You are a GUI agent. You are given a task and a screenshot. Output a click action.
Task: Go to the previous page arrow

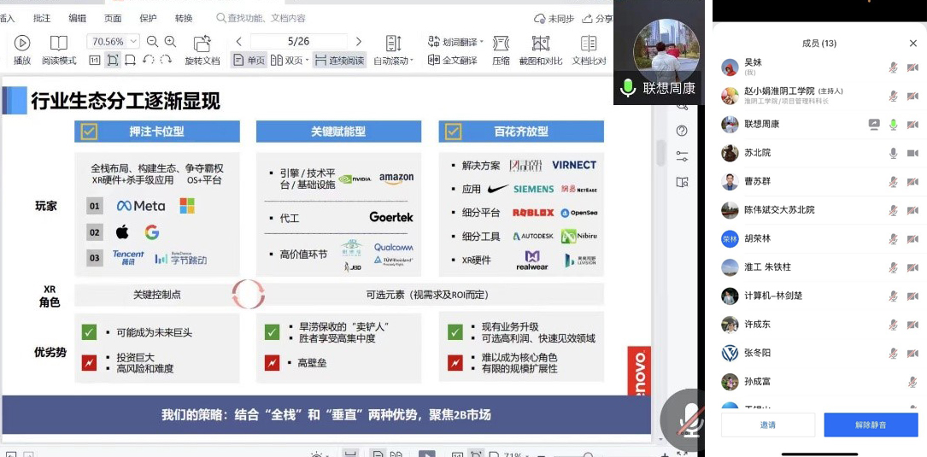239,41
